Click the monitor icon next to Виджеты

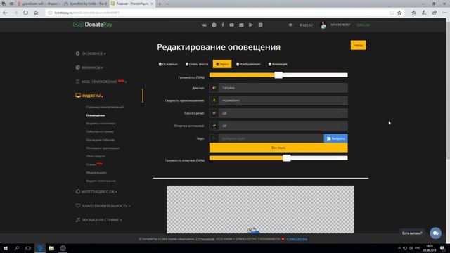click(78, 96)
